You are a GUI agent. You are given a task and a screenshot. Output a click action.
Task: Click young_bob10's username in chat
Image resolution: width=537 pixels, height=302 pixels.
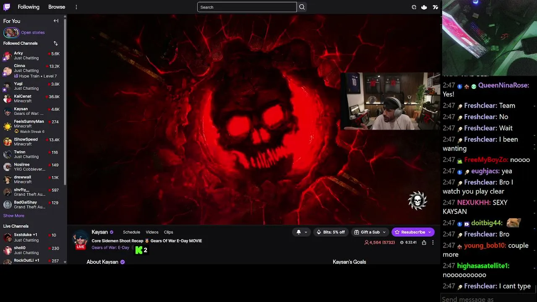tap(485, 246)
